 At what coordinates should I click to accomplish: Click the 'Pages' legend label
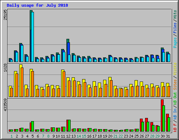click(x=175, y=43)
